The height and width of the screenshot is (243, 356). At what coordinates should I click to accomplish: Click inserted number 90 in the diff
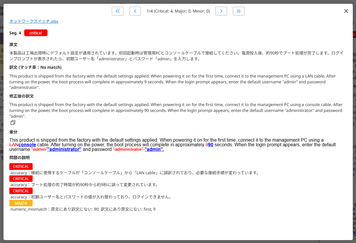point(211,145)
